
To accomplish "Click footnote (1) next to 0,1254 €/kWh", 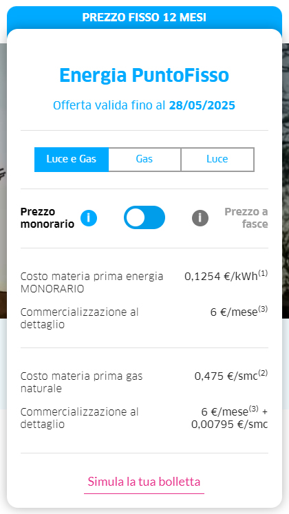I will [263, 273].
